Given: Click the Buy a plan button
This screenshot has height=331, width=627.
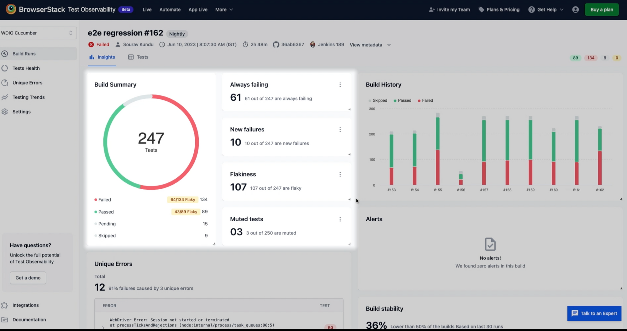Looking at the screenshot, I should [602, 9].
